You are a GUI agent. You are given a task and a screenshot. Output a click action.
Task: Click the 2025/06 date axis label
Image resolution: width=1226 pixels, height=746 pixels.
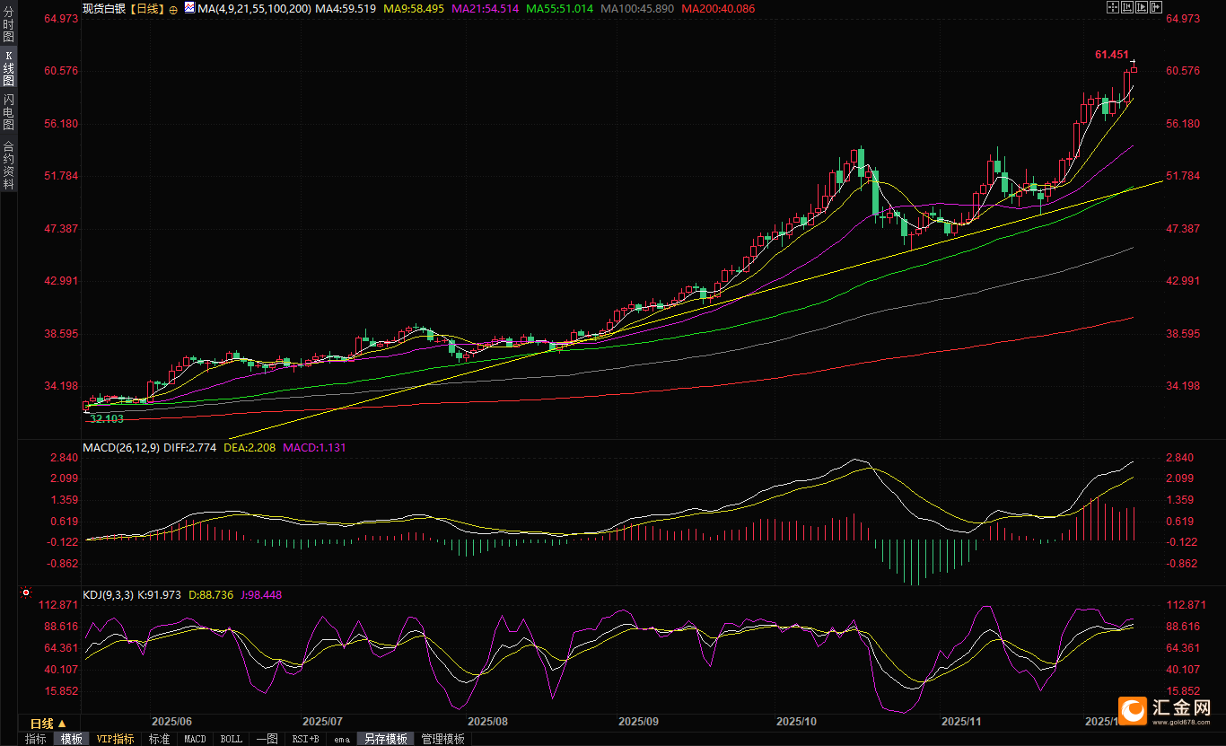171,721
